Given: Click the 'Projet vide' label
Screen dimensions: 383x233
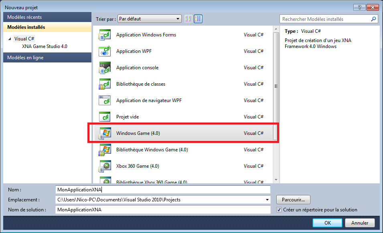Looking at the screenshot, I should [x=128, y=117].
